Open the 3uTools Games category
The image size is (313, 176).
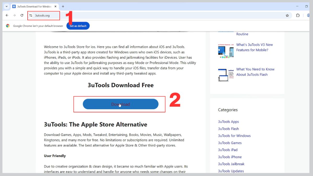(x=230, y=143)
